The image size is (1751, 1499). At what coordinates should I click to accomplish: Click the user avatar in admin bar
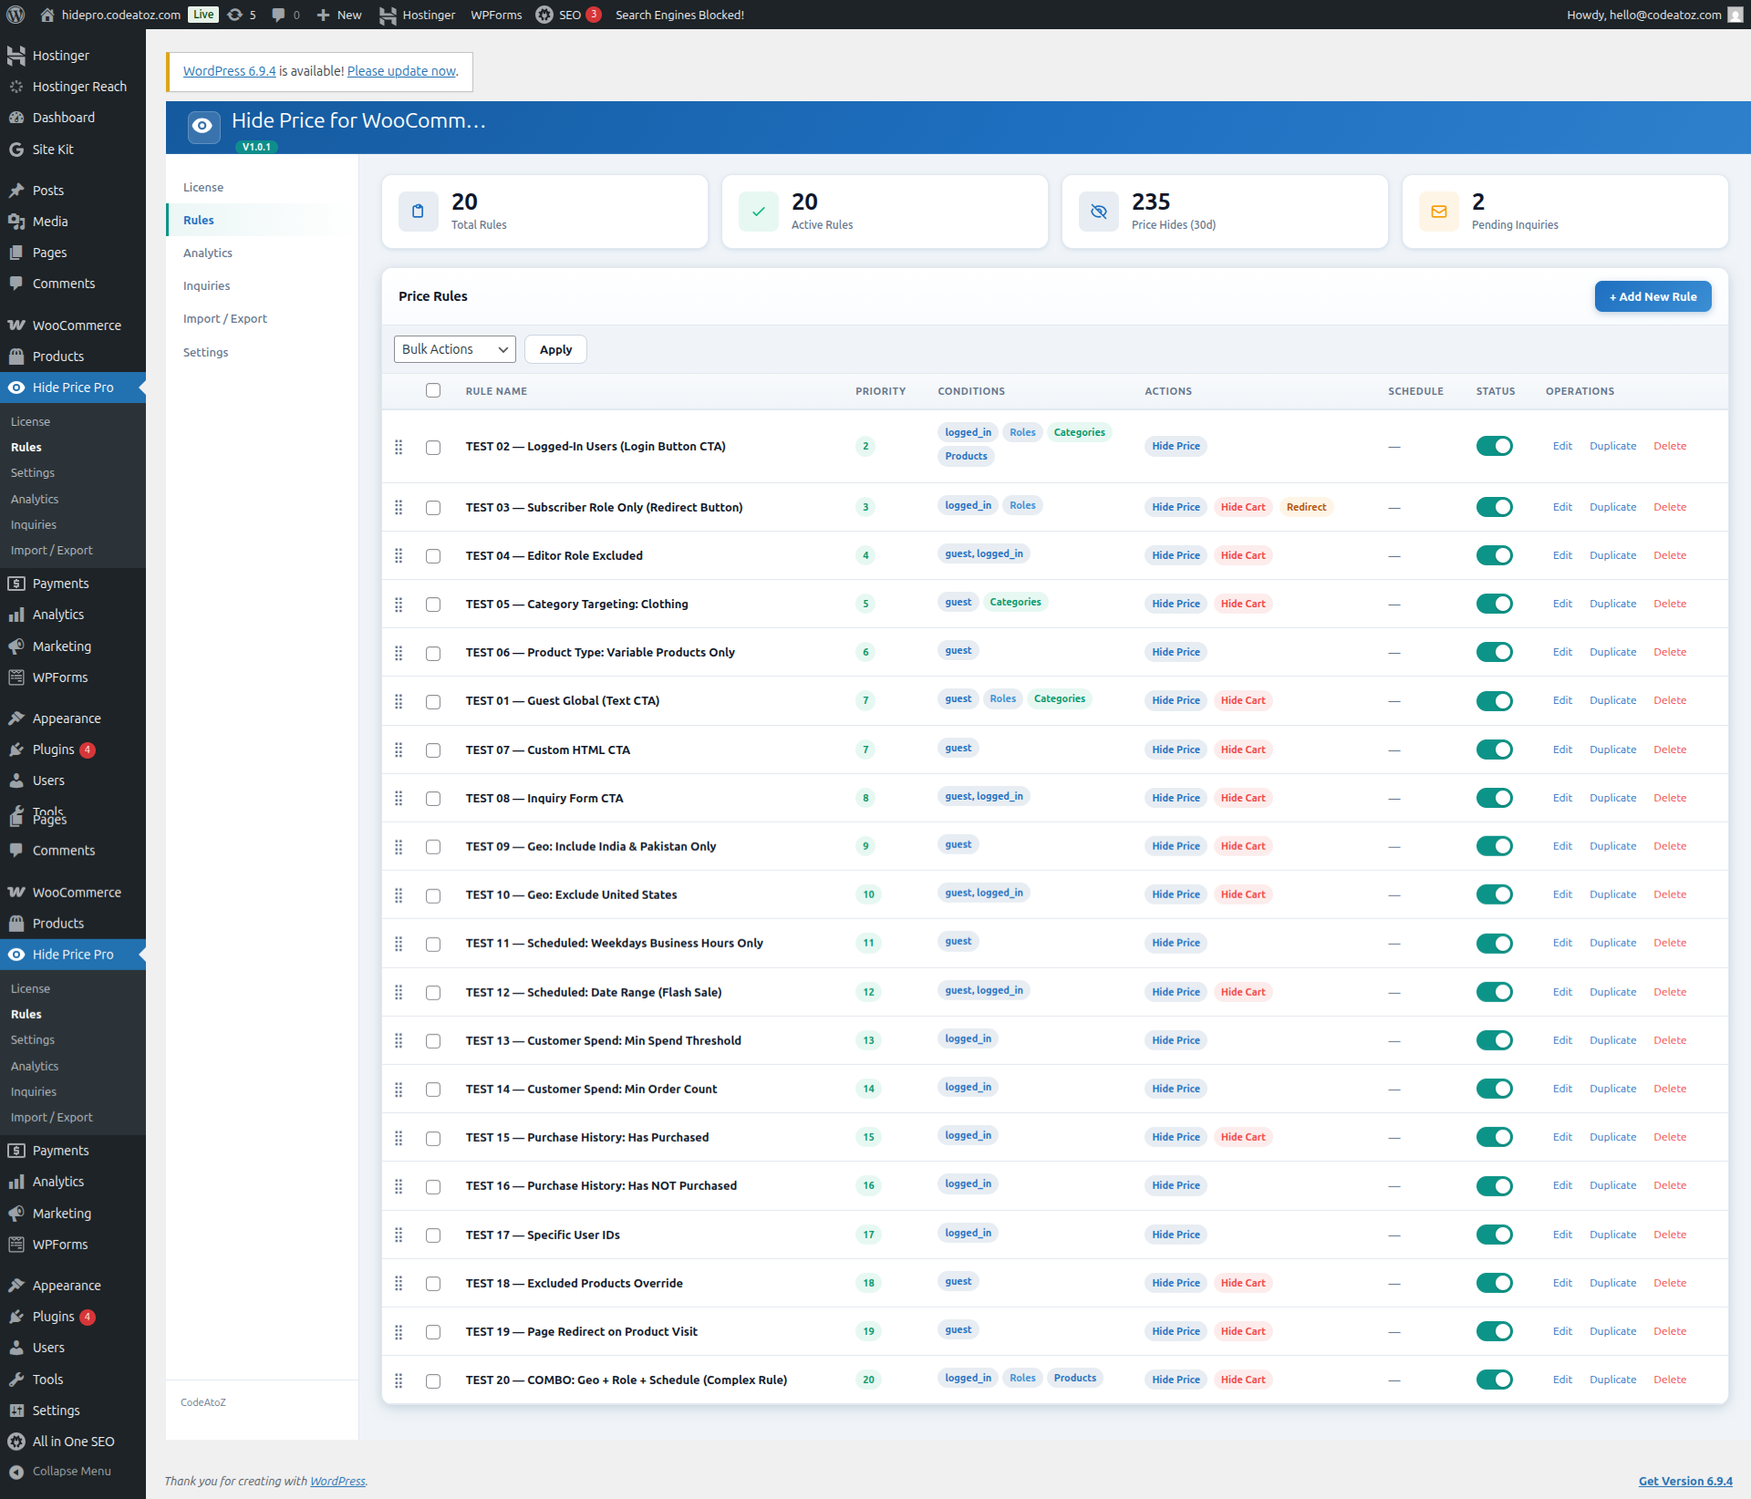click(1735, 15)
